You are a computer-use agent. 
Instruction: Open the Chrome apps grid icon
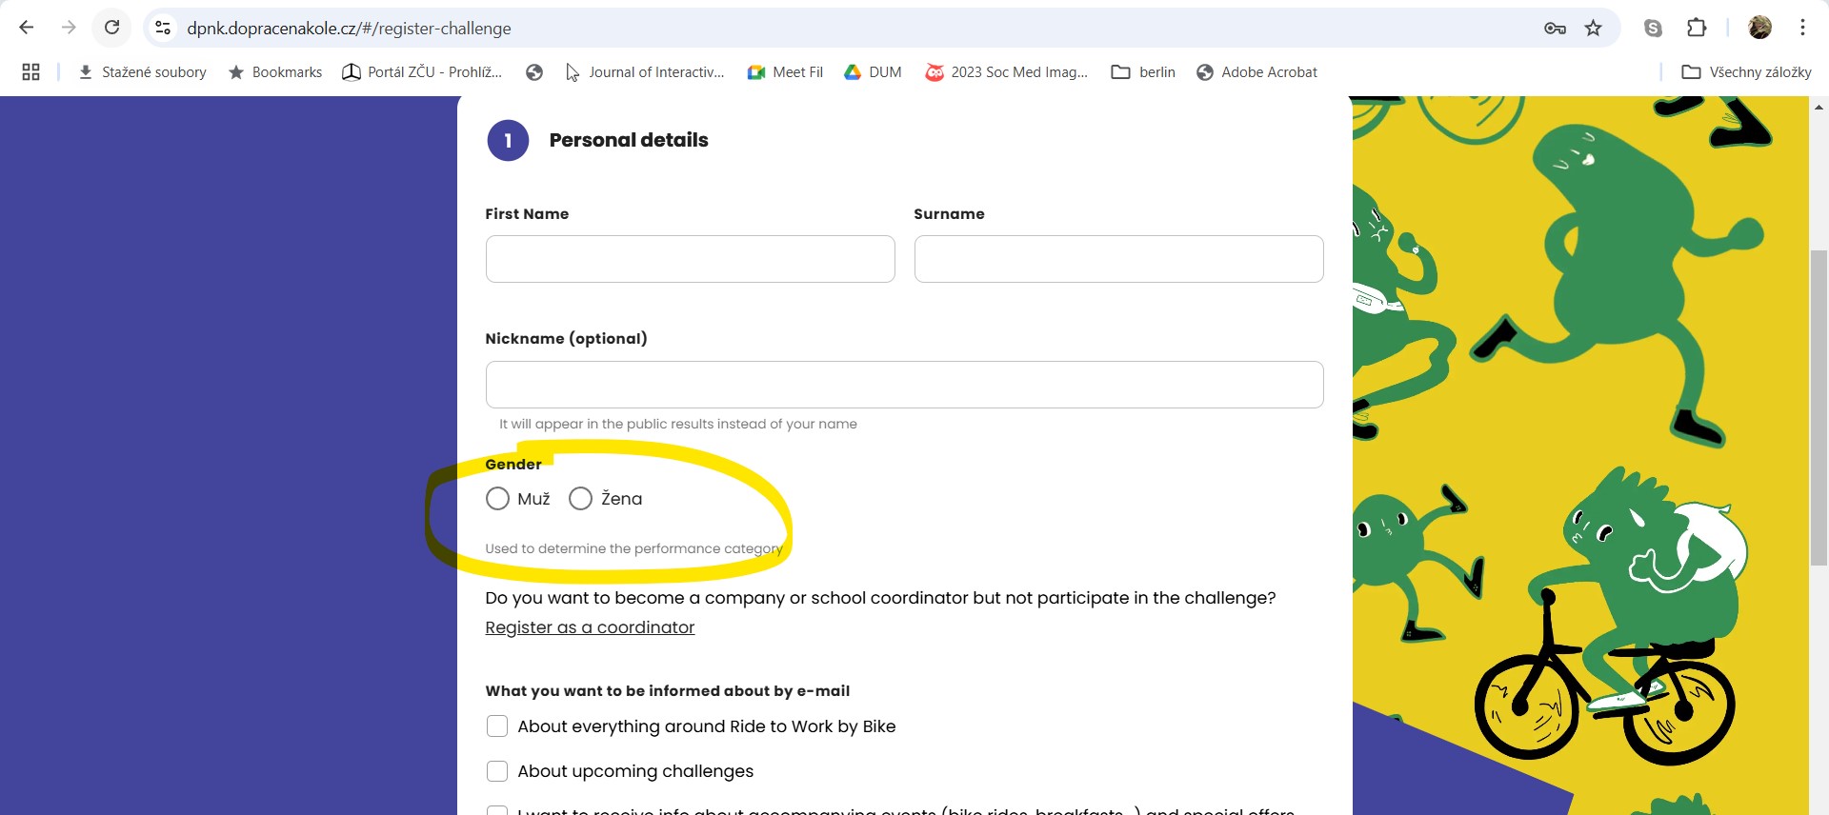point(30,72)
